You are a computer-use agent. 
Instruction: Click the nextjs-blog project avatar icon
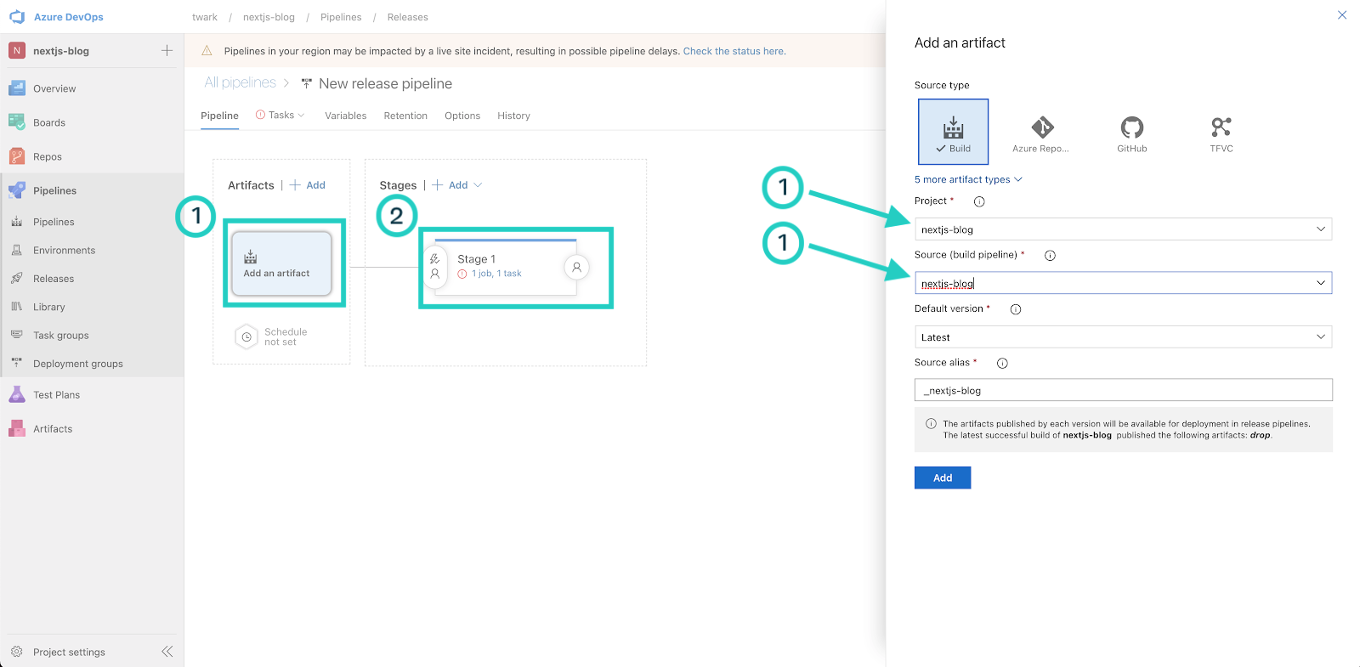point(17,51)
